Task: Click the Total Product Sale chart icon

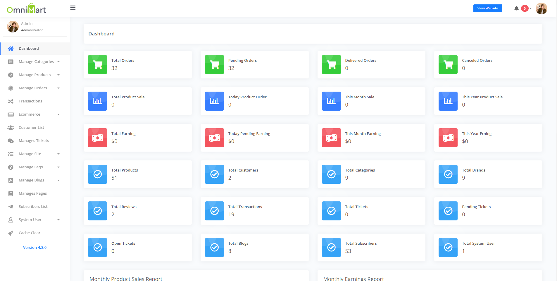Action: [97, 101]
